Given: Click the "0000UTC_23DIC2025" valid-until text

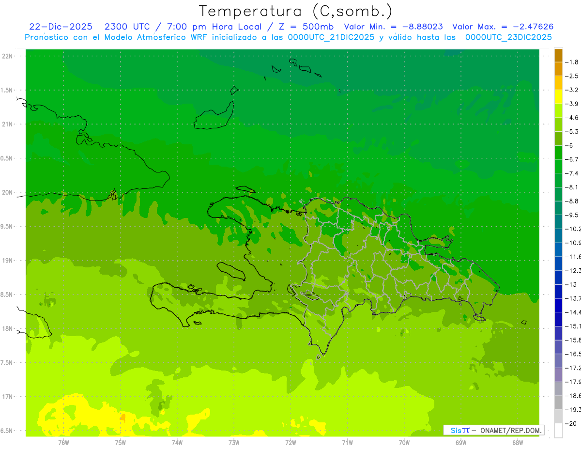Looking at the screenshot, I should pos(508,37).
